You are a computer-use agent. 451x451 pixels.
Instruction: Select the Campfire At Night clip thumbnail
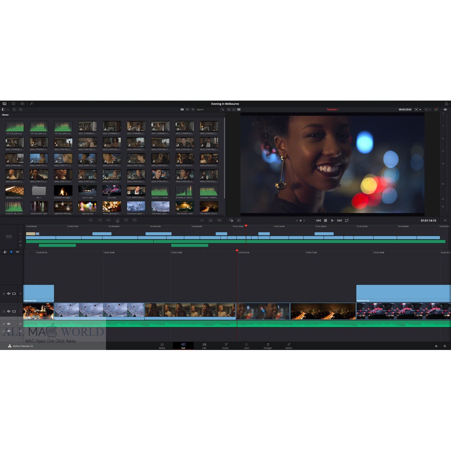[x=63, y=191]
